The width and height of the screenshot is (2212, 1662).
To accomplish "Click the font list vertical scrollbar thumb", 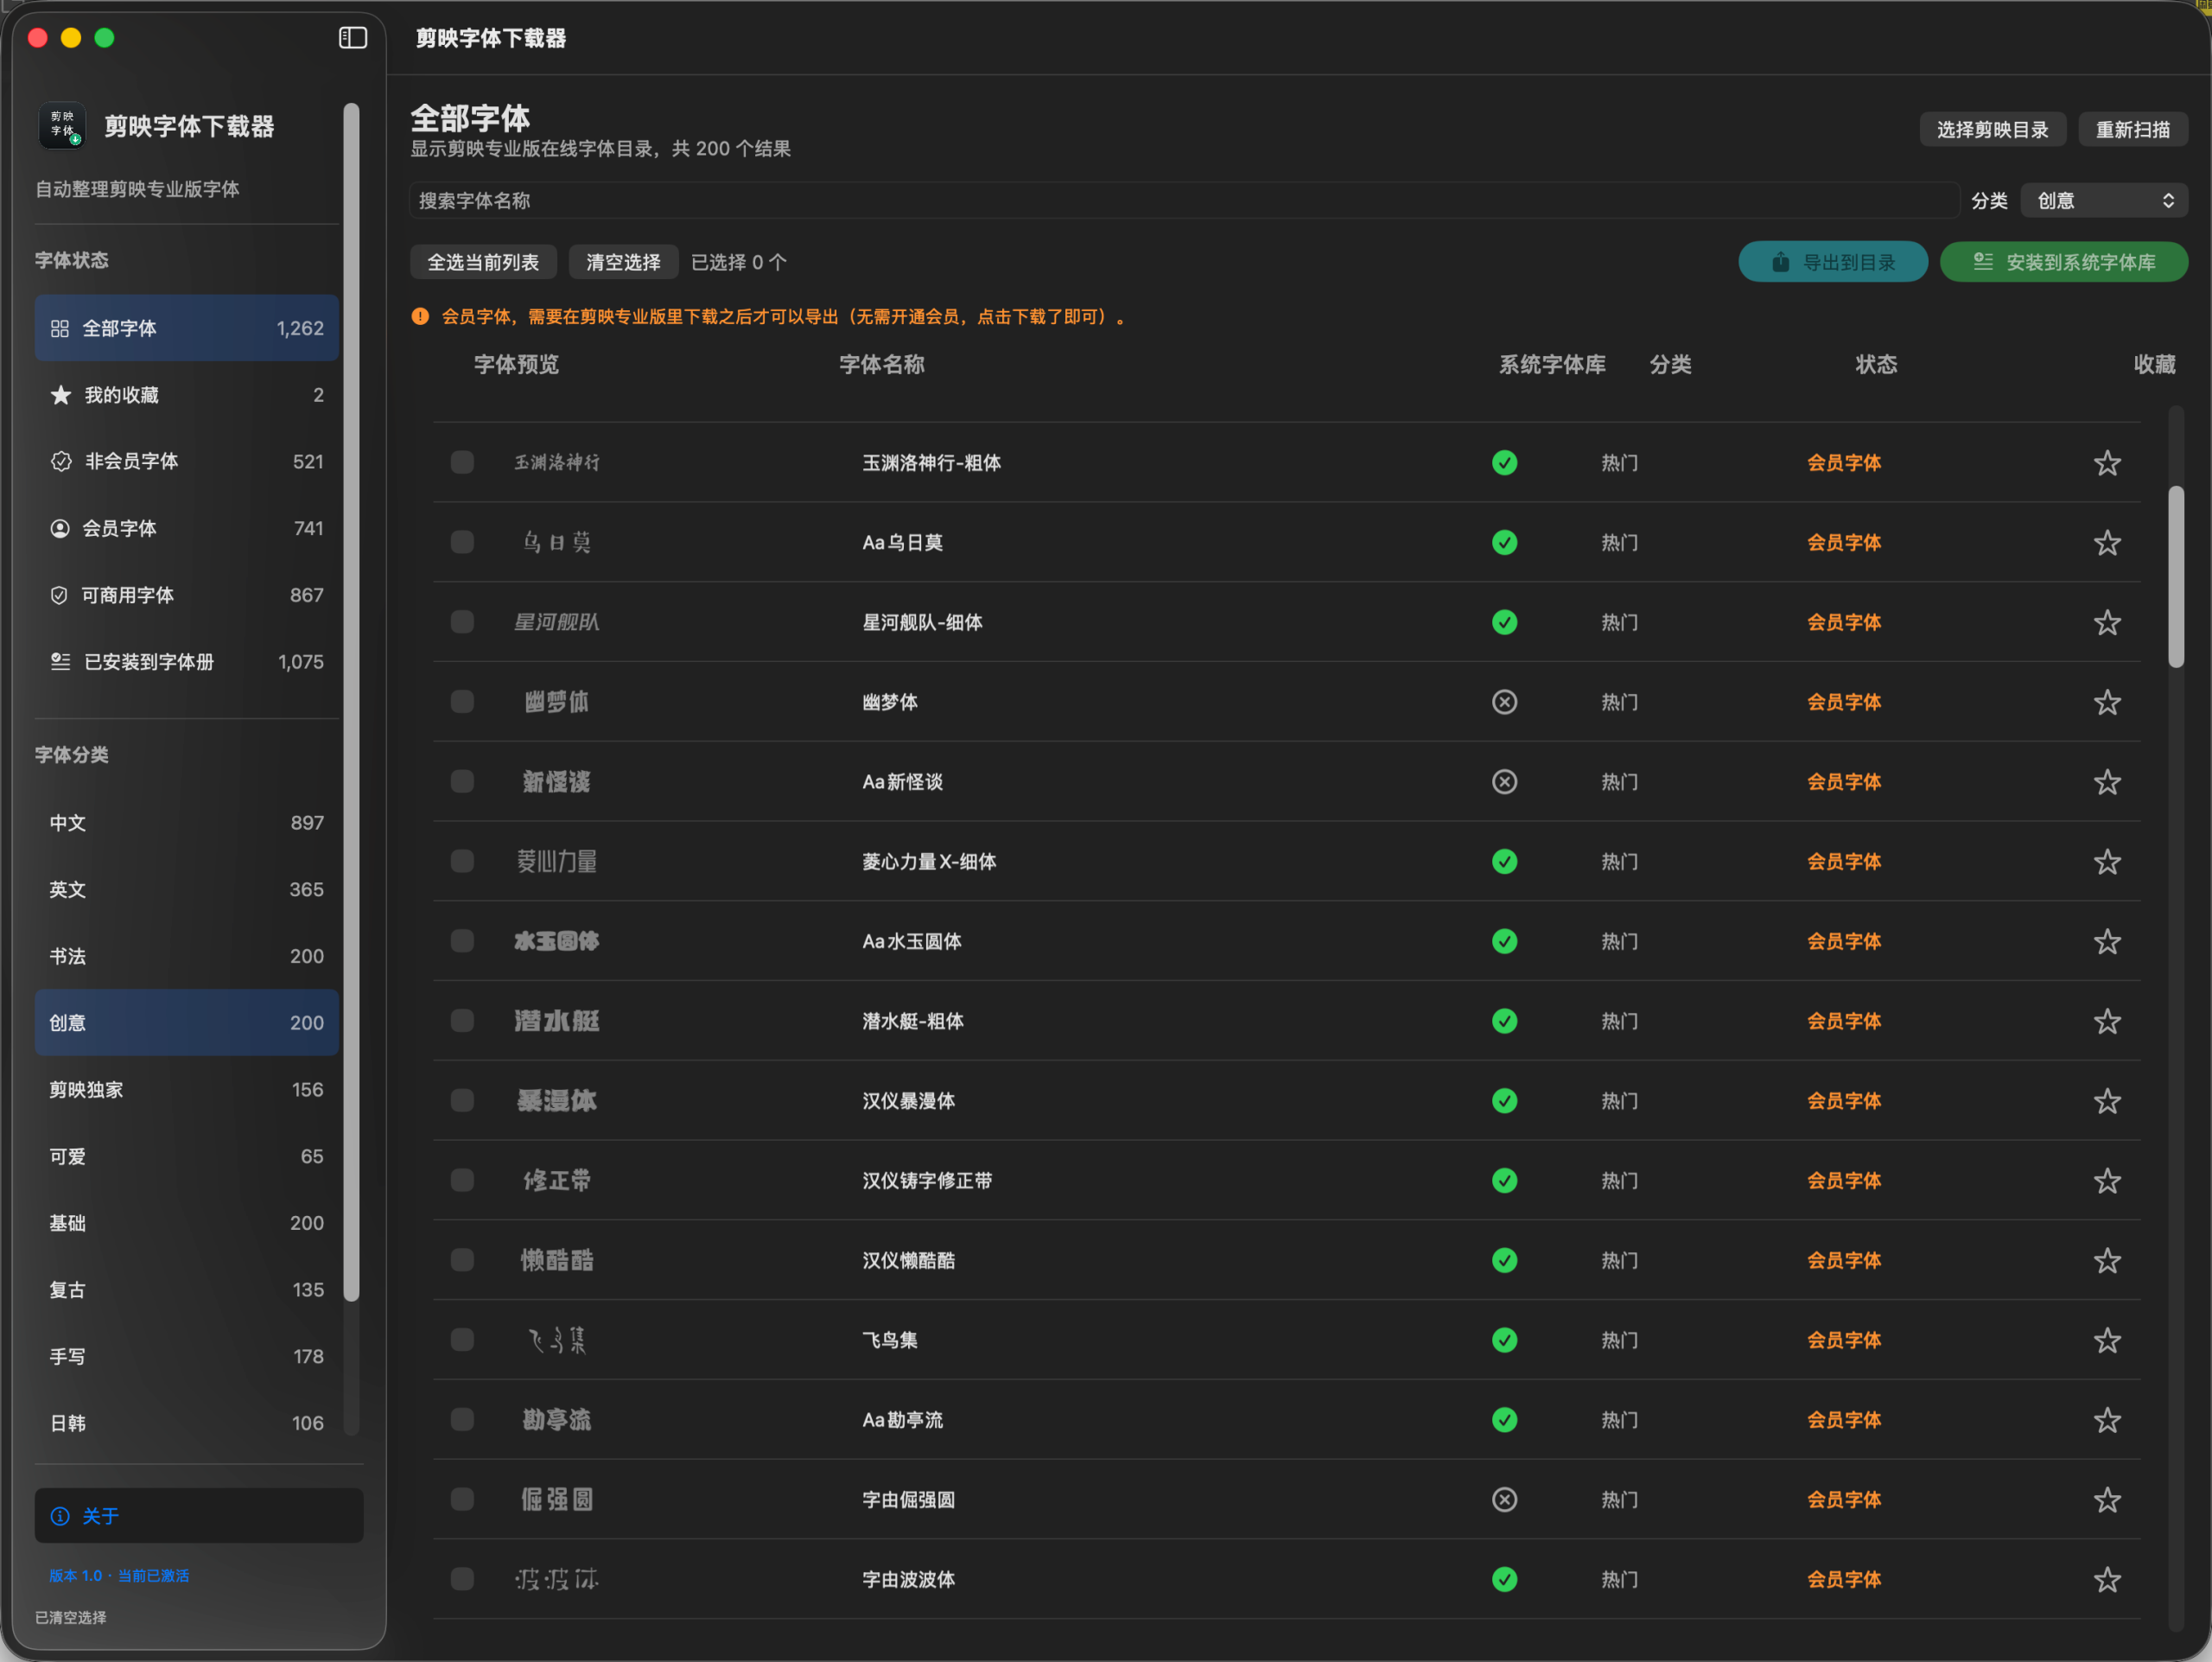I will (x=2176, y=577).
